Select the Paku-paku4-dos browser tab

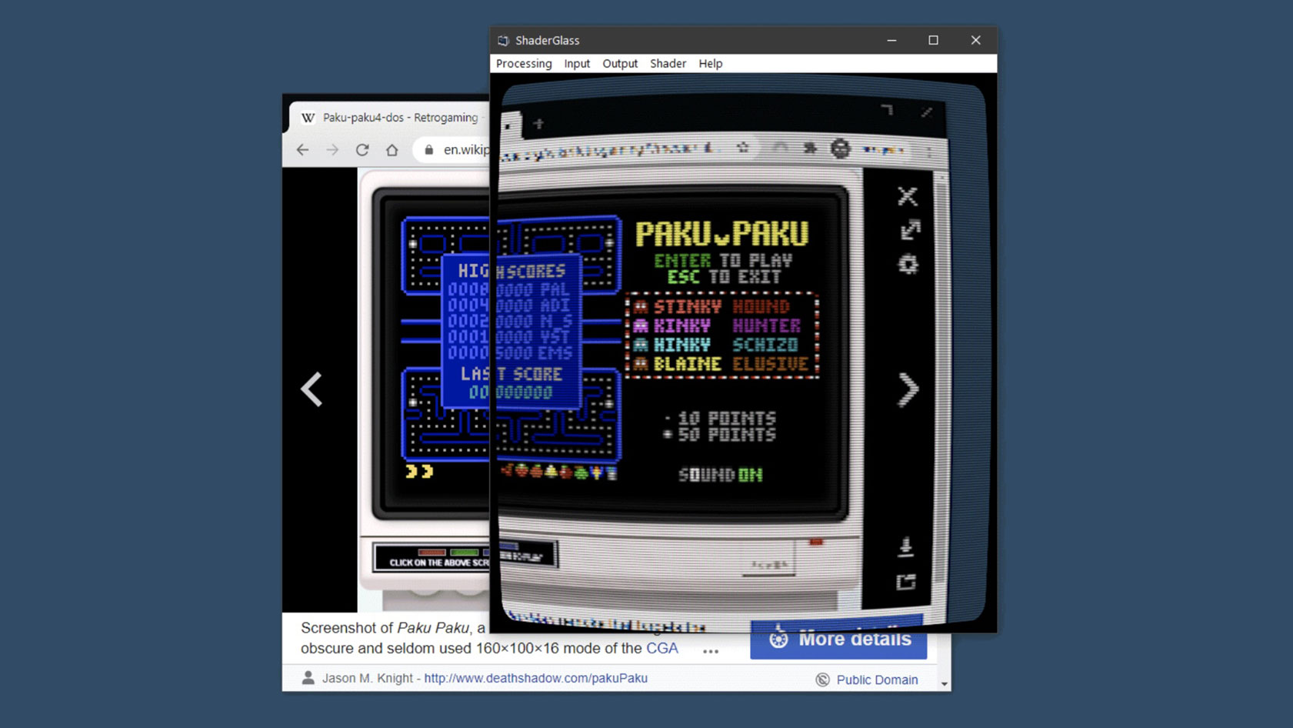[391, 118]
